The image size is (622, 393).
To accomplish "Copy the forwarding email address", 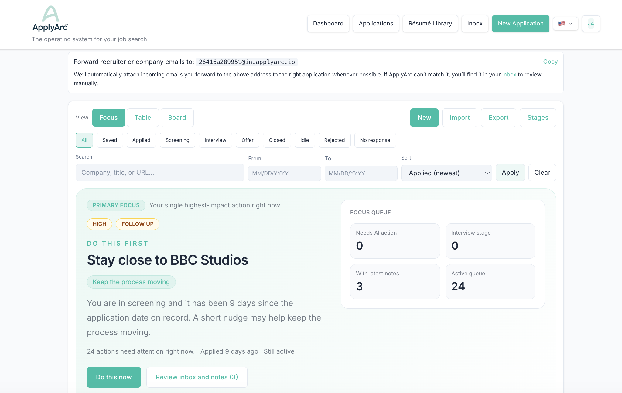I will (x=550, y=62).
